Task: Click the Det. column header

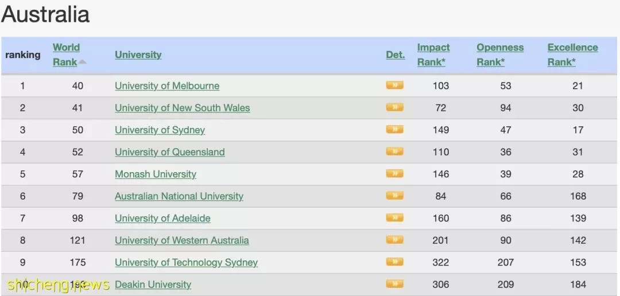Action: [x=396, y=55]
